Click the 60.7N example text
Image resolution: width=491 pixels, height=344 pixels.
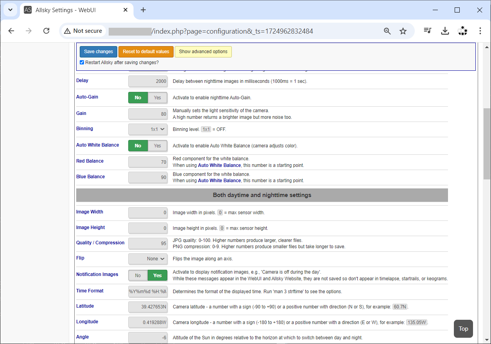[x=400, y=307]
